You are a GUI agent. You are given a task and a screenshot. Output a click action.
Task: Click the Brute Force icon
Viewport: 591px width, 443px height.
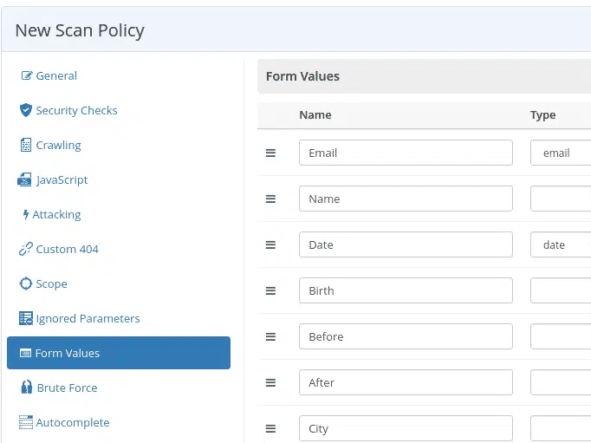26,388
